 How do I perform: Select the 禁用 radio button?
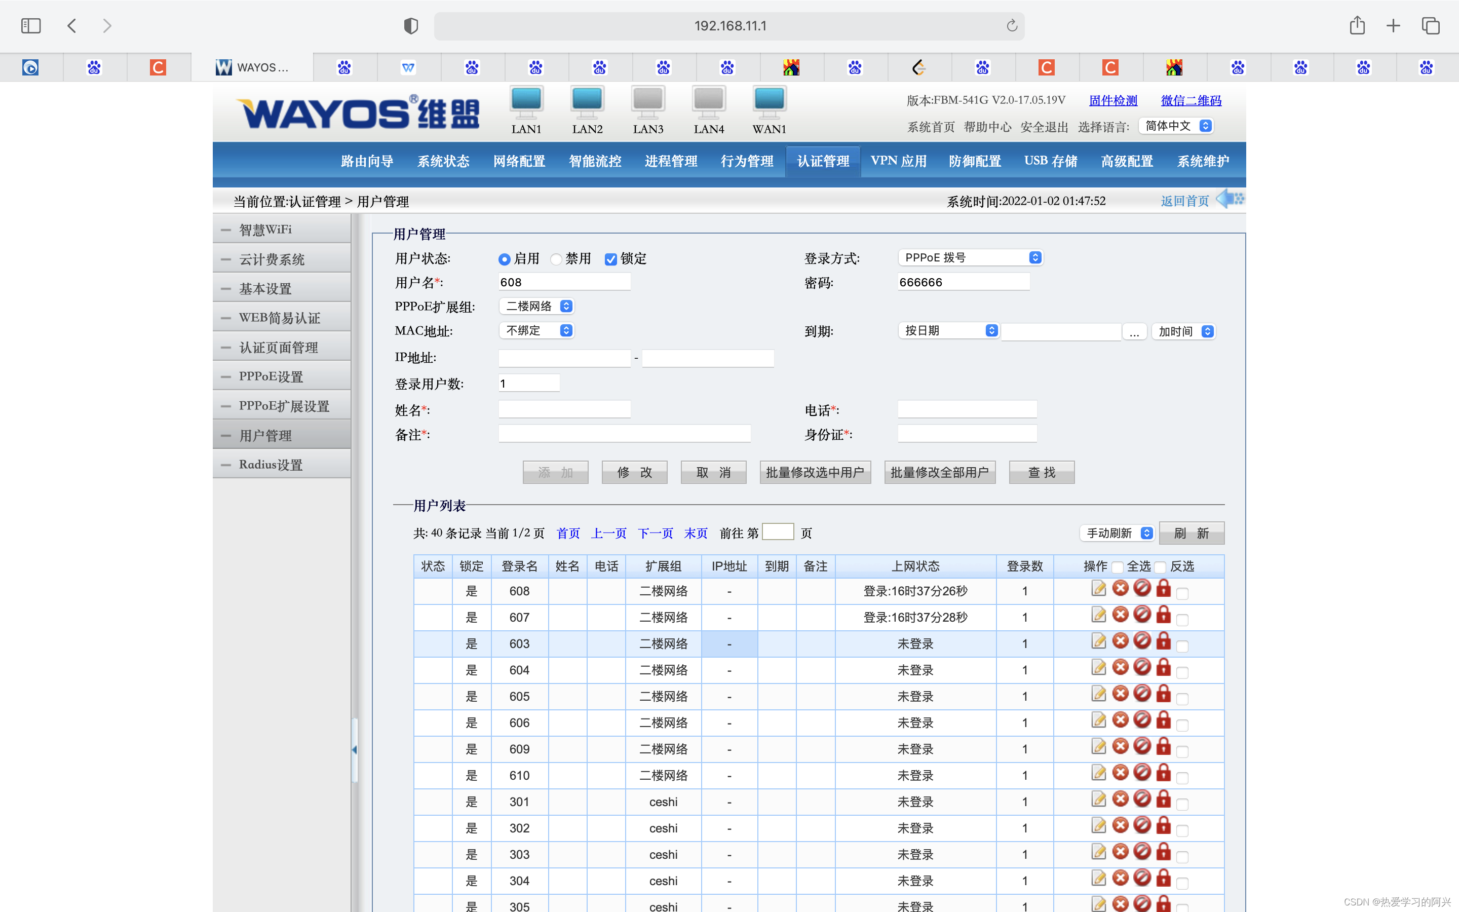(556, 259)
